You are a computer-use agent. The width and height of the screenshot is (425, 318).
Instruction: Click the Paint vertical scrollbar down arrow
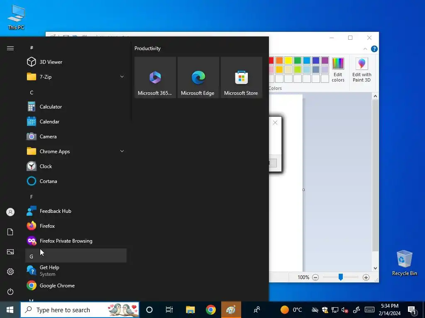point(375,268)
